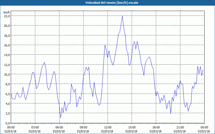Click the 21:00 time axis label
215x134 pixels.
pyautogui.click(x=180, y=128)
